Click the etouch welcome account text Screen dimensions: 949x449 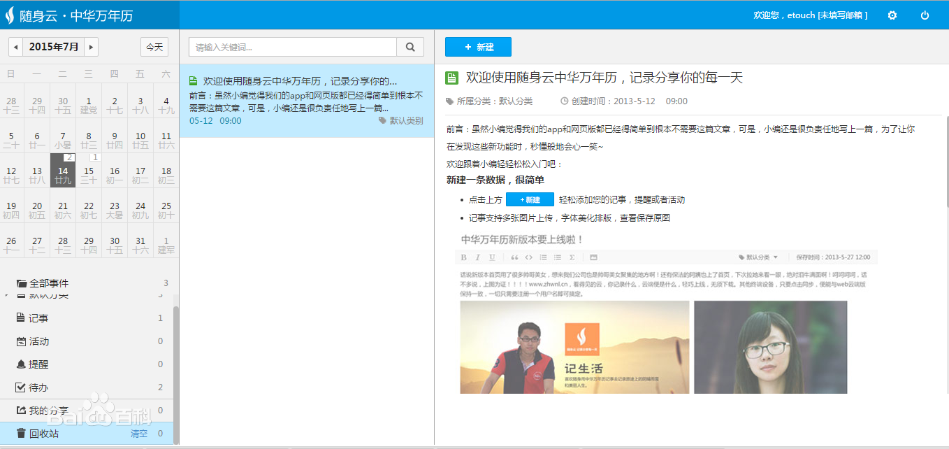click(810, 15)
